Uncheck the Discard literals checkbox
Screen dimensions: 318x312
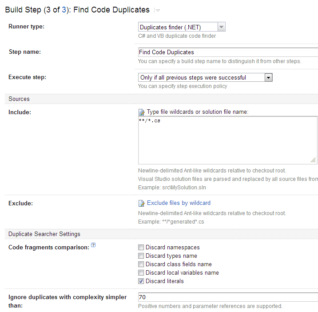(141, 281)
